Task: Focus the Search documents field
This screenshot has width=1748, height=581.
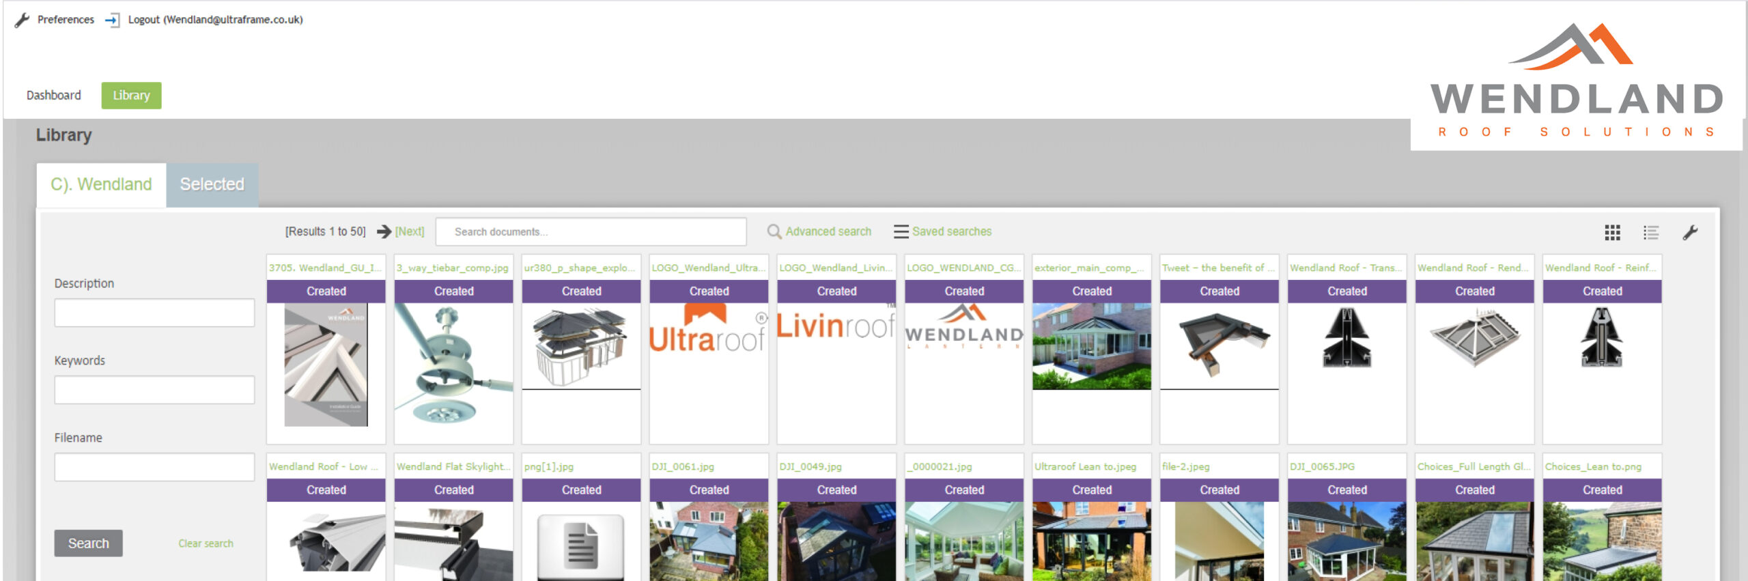Action: point(591,231)
